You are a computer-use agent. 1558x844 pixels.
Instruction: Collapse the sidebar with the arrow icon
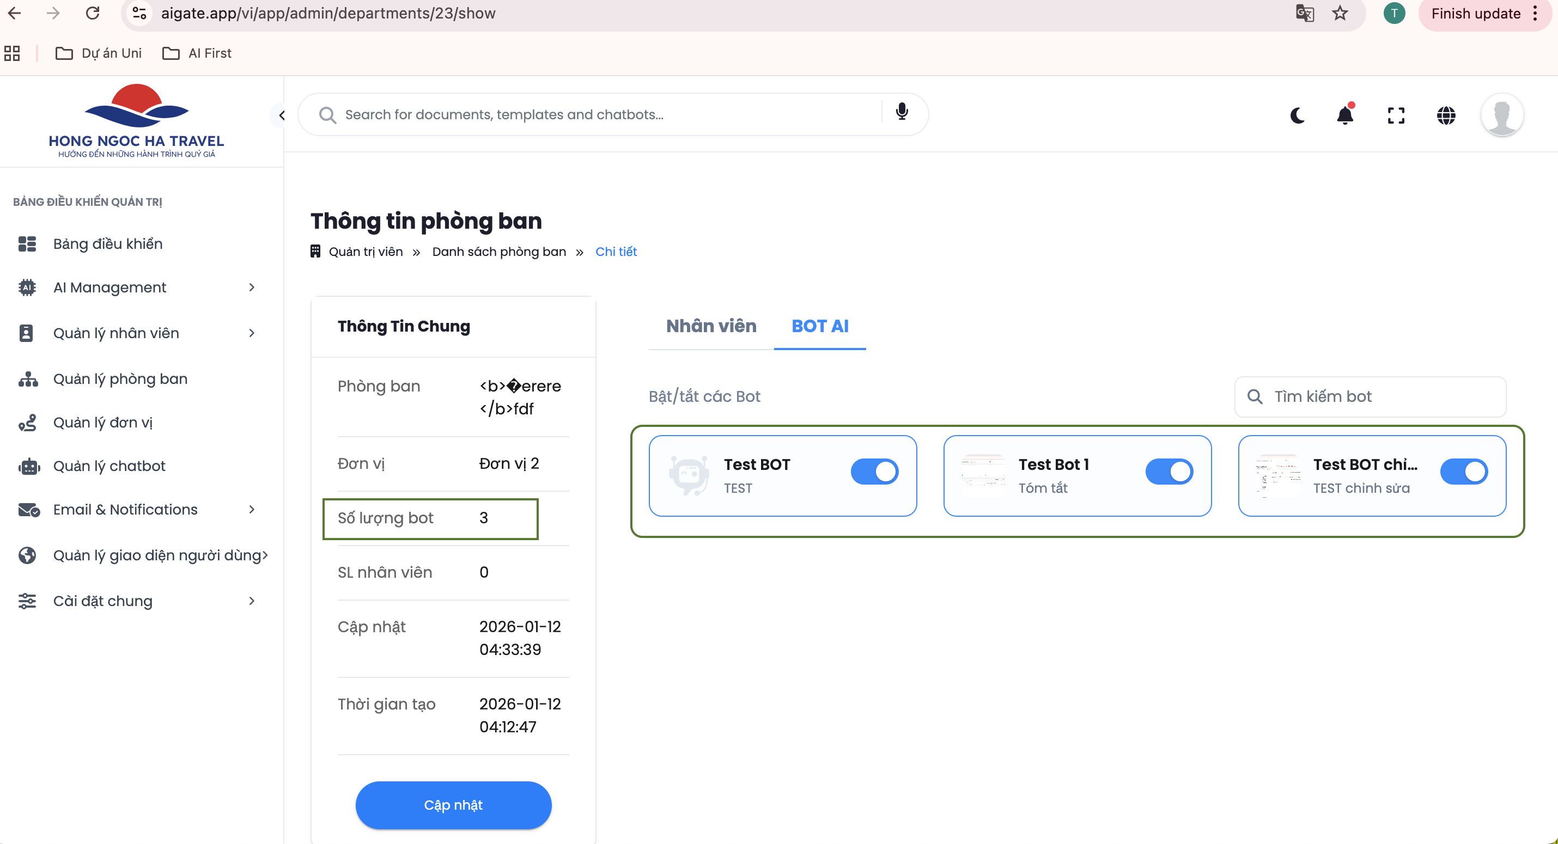[x=281, y=115]
